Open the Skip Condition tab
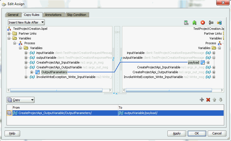 pos(77,15)
